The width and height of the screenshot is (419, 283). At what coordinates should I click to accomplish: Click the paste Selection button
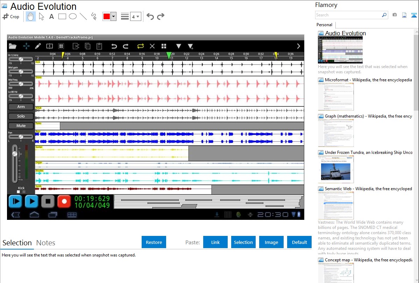click(x=243, y=242)
